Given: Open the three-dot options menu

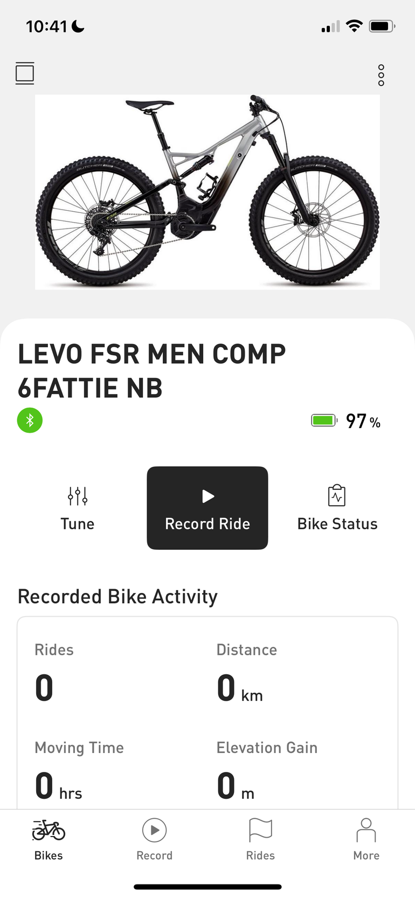Looking at the screenshot, I should point(381,75).
